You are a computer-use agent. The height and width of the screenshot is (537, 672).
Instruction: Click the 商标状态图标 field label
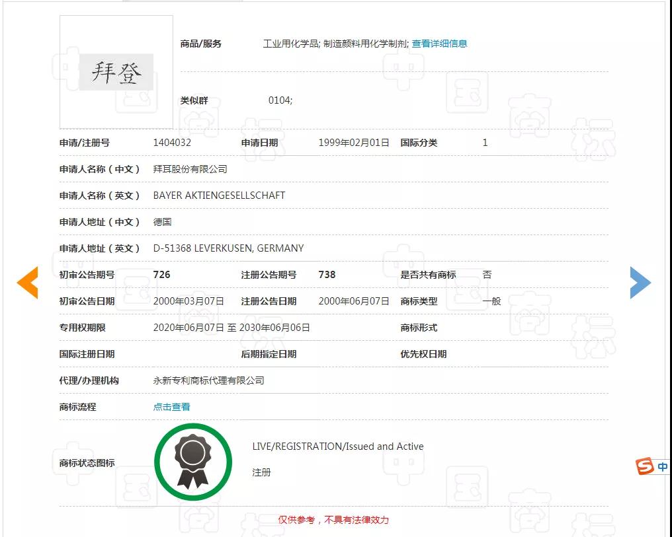[x=87, y=463]
